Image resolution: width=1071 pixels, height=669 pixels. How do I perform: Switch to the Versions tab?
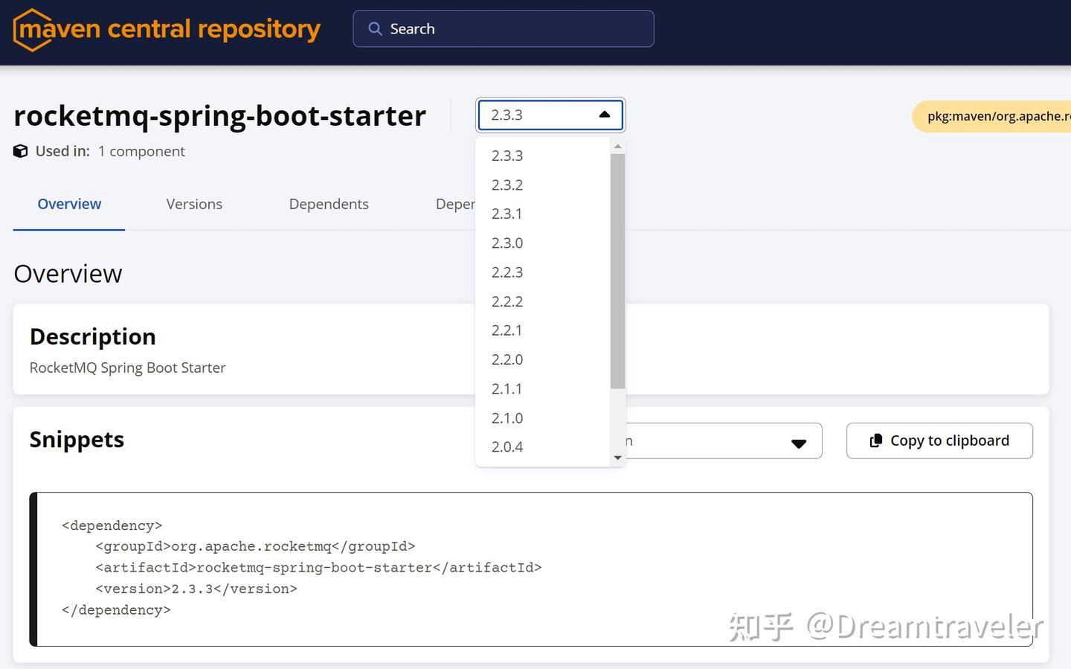[x=194, y=204]
